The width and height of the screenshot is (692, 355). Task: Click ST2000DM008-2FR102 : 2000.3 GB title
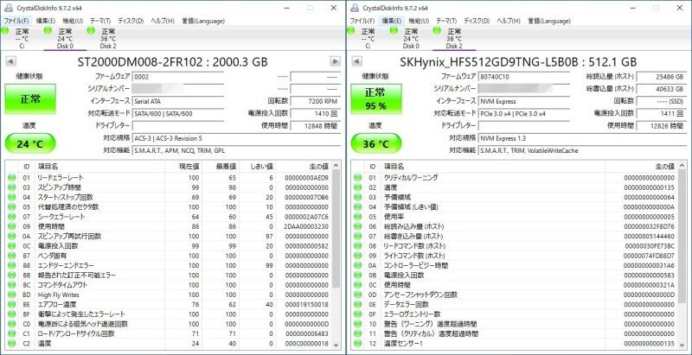pos(173,61)
